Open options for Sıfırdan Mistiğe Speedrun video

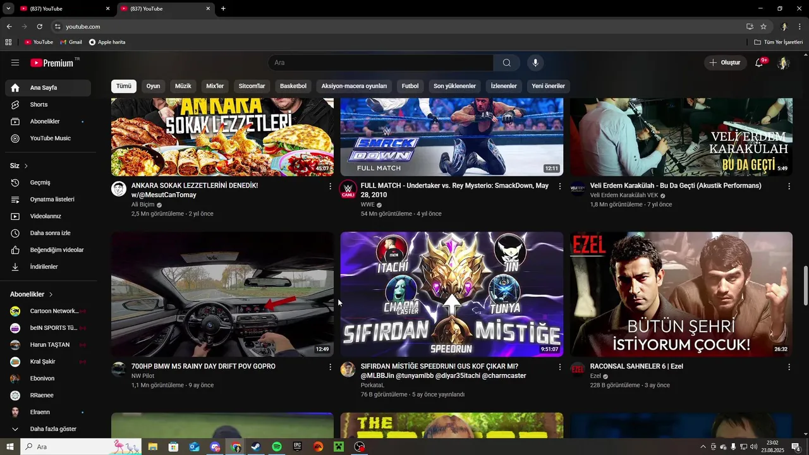(x=559, y=367)
